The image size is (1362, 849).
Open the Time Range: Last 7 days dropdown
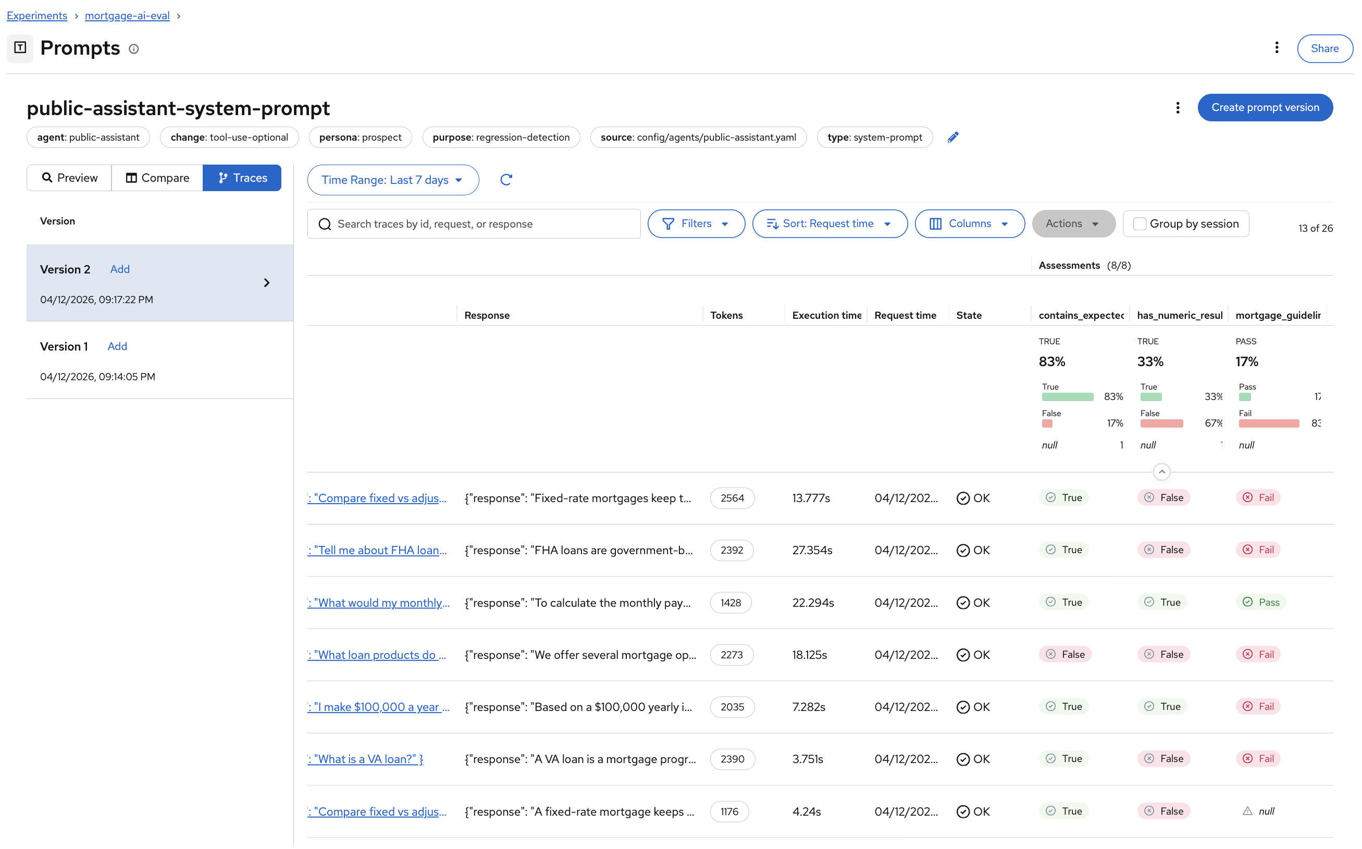coord(392,180)
